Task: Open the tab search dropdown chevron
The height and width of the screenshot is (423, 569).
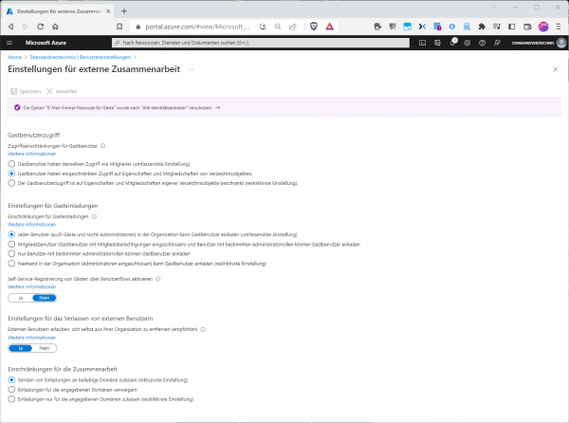Action: [494, 8]
